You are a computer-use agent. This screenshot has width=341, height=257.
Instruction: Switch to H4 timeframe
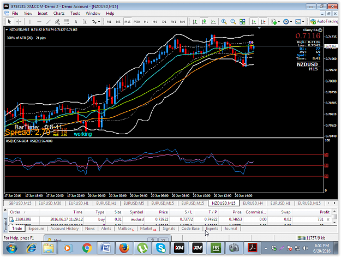click(x=155, y=22)
